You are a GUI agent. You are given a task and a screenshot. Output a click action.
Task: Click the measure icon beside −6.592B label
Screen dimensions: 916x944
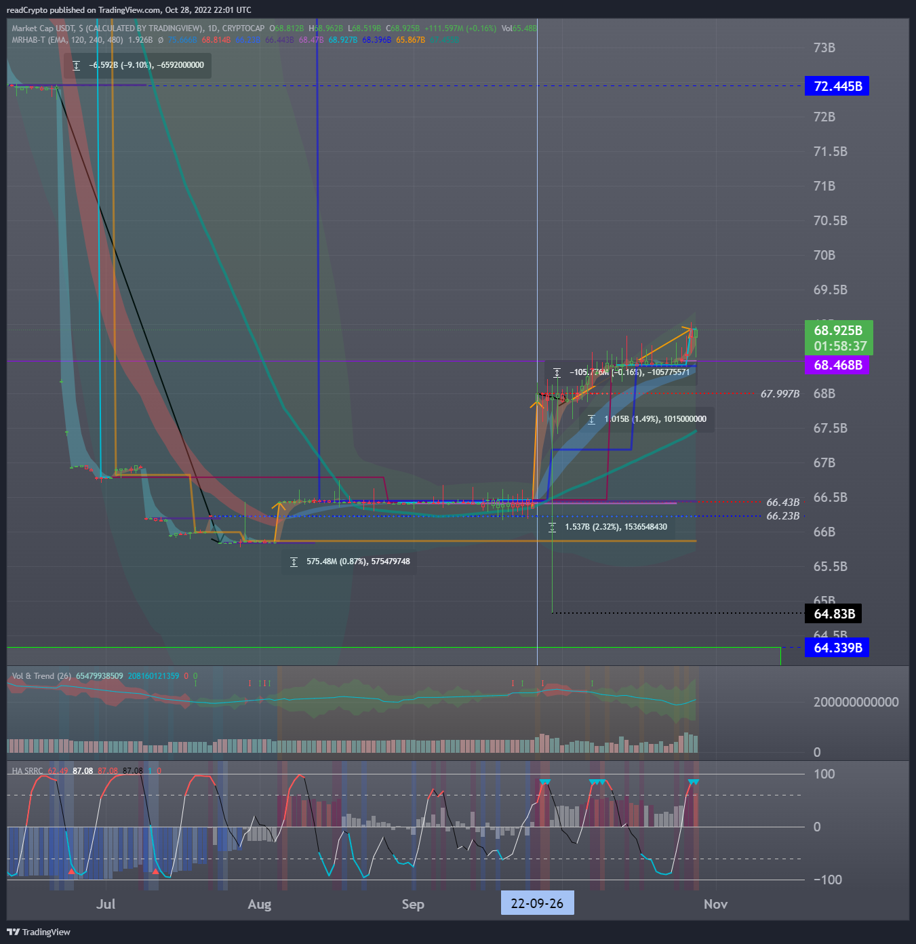(76, 66)
